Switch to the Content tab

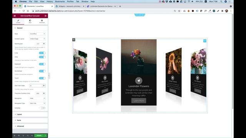coord(18,21)
